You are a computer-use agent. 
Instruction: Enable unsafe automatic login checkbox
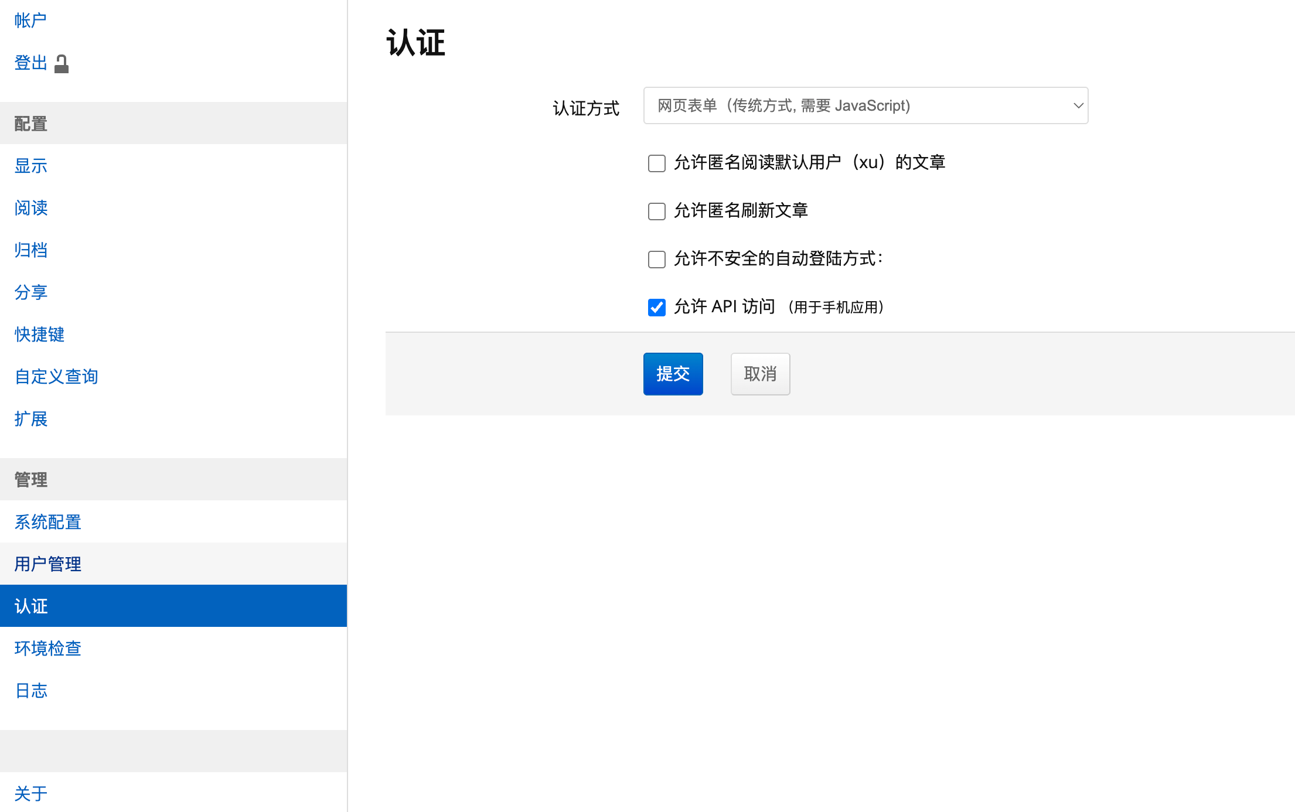coord(656,259)
